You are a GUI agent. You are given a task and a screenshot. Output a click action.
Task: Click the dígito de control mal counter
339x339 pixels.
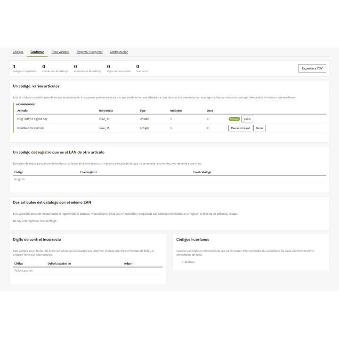click(119, 68)
